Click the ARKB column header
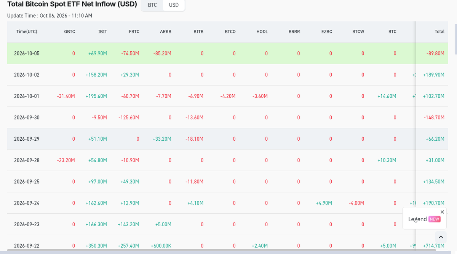 [166, 32]
